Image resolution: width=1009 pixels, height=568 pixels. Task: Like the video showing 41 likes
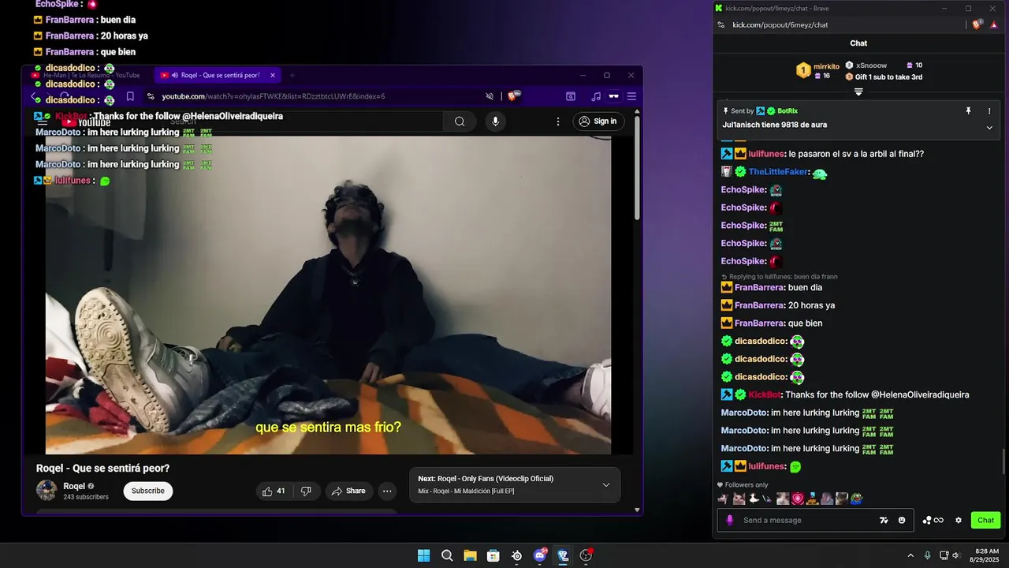click(x=274, y=491)
